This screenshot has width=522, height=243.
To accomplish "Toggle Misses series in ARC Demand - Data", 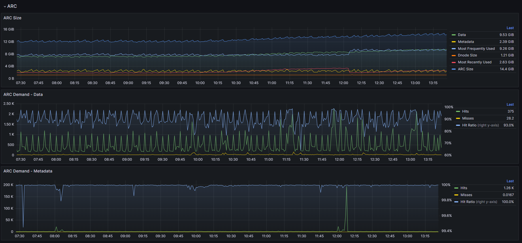I will 468,118.
